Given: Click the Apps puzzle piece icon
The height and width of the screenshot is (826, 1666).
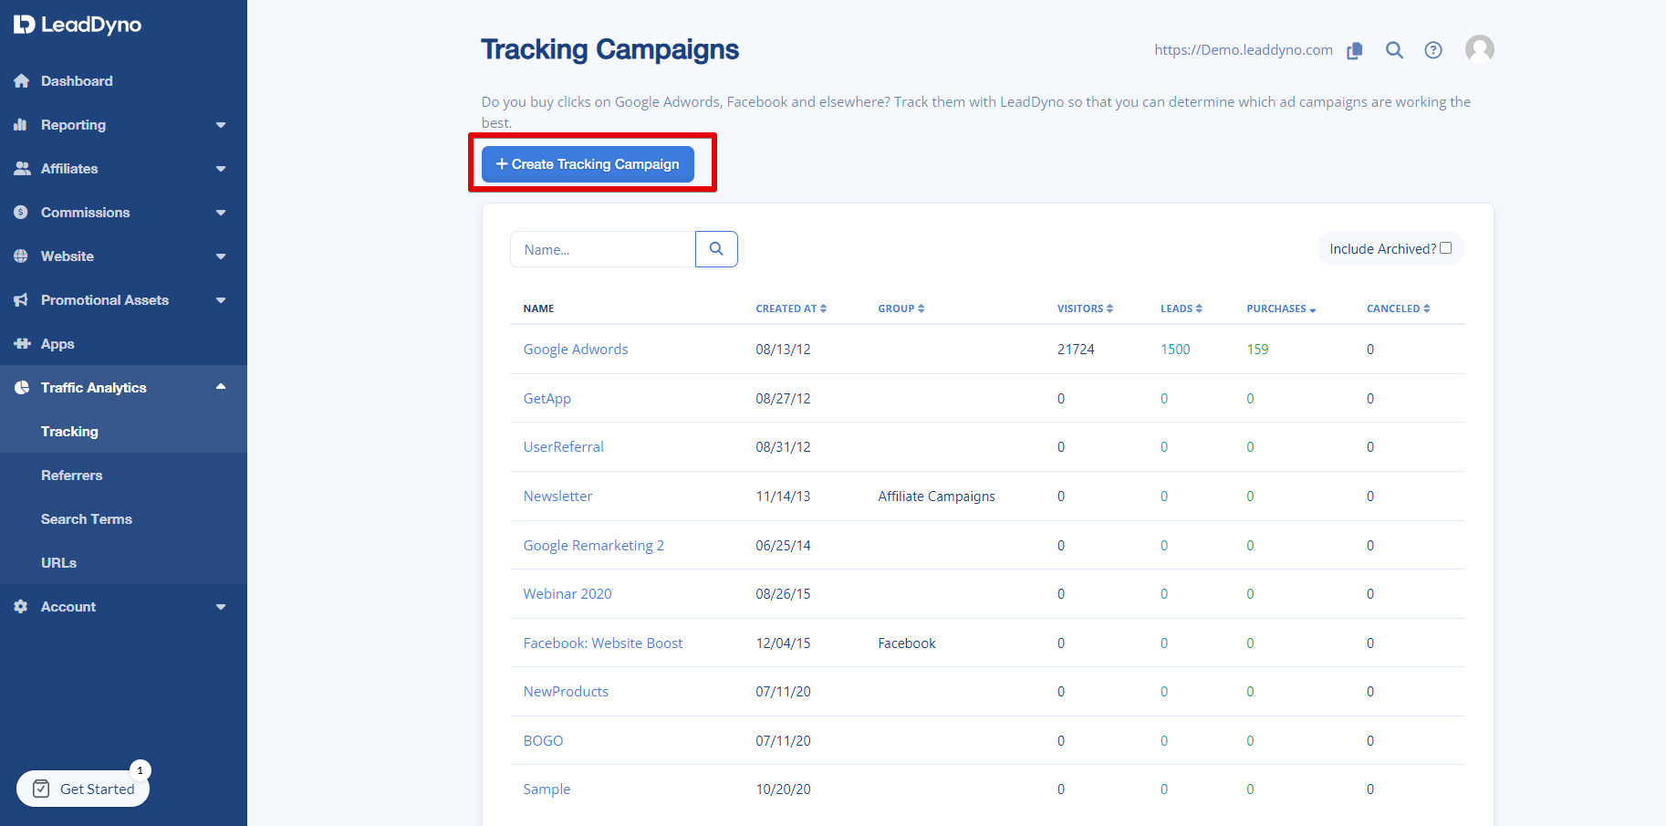Looking at the screenshot, I should click(x=22, y=344).
